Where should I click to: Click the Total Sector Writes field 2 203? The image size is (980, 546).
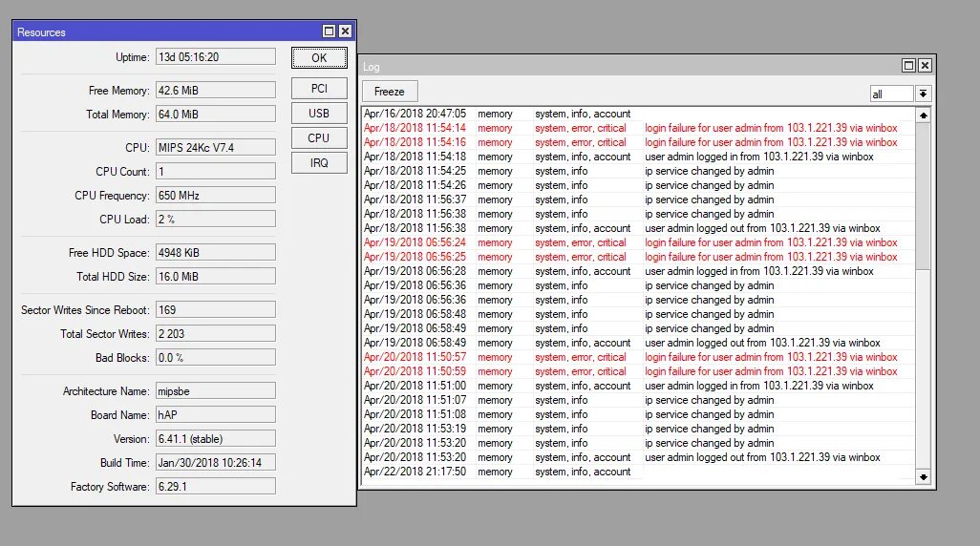click(216, 333)
